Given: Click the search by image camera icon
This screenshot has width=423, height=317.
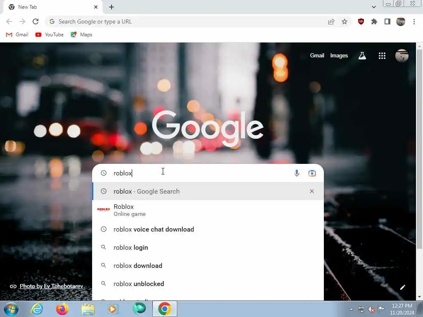Looking at the screenshot, I should (x=312, y=173).
